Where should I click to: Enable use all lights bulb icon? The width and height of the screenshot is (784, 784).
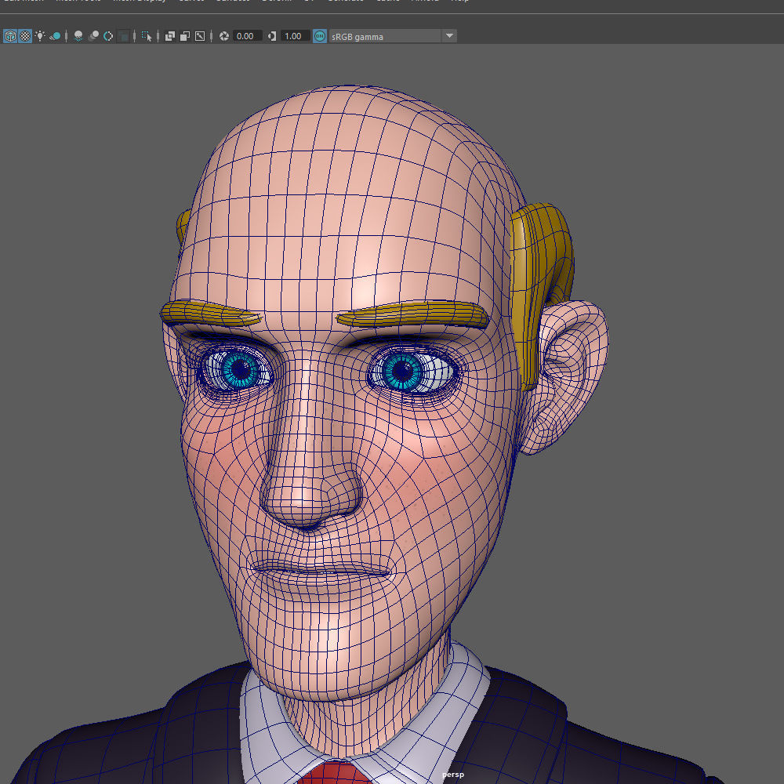(x=39, y=36)
